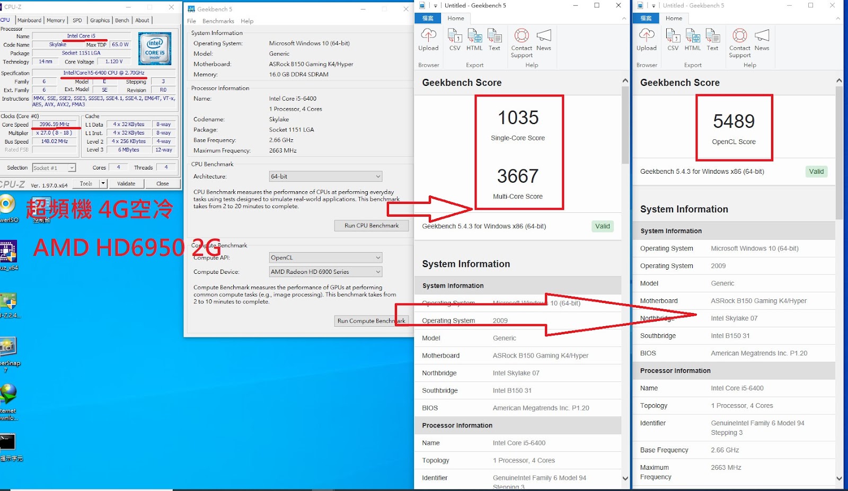Viewport: 848px width, 491px height.
Task: Click CPU-Z Core Speed value 3996.59 MHz
Action: click(55, 124)
